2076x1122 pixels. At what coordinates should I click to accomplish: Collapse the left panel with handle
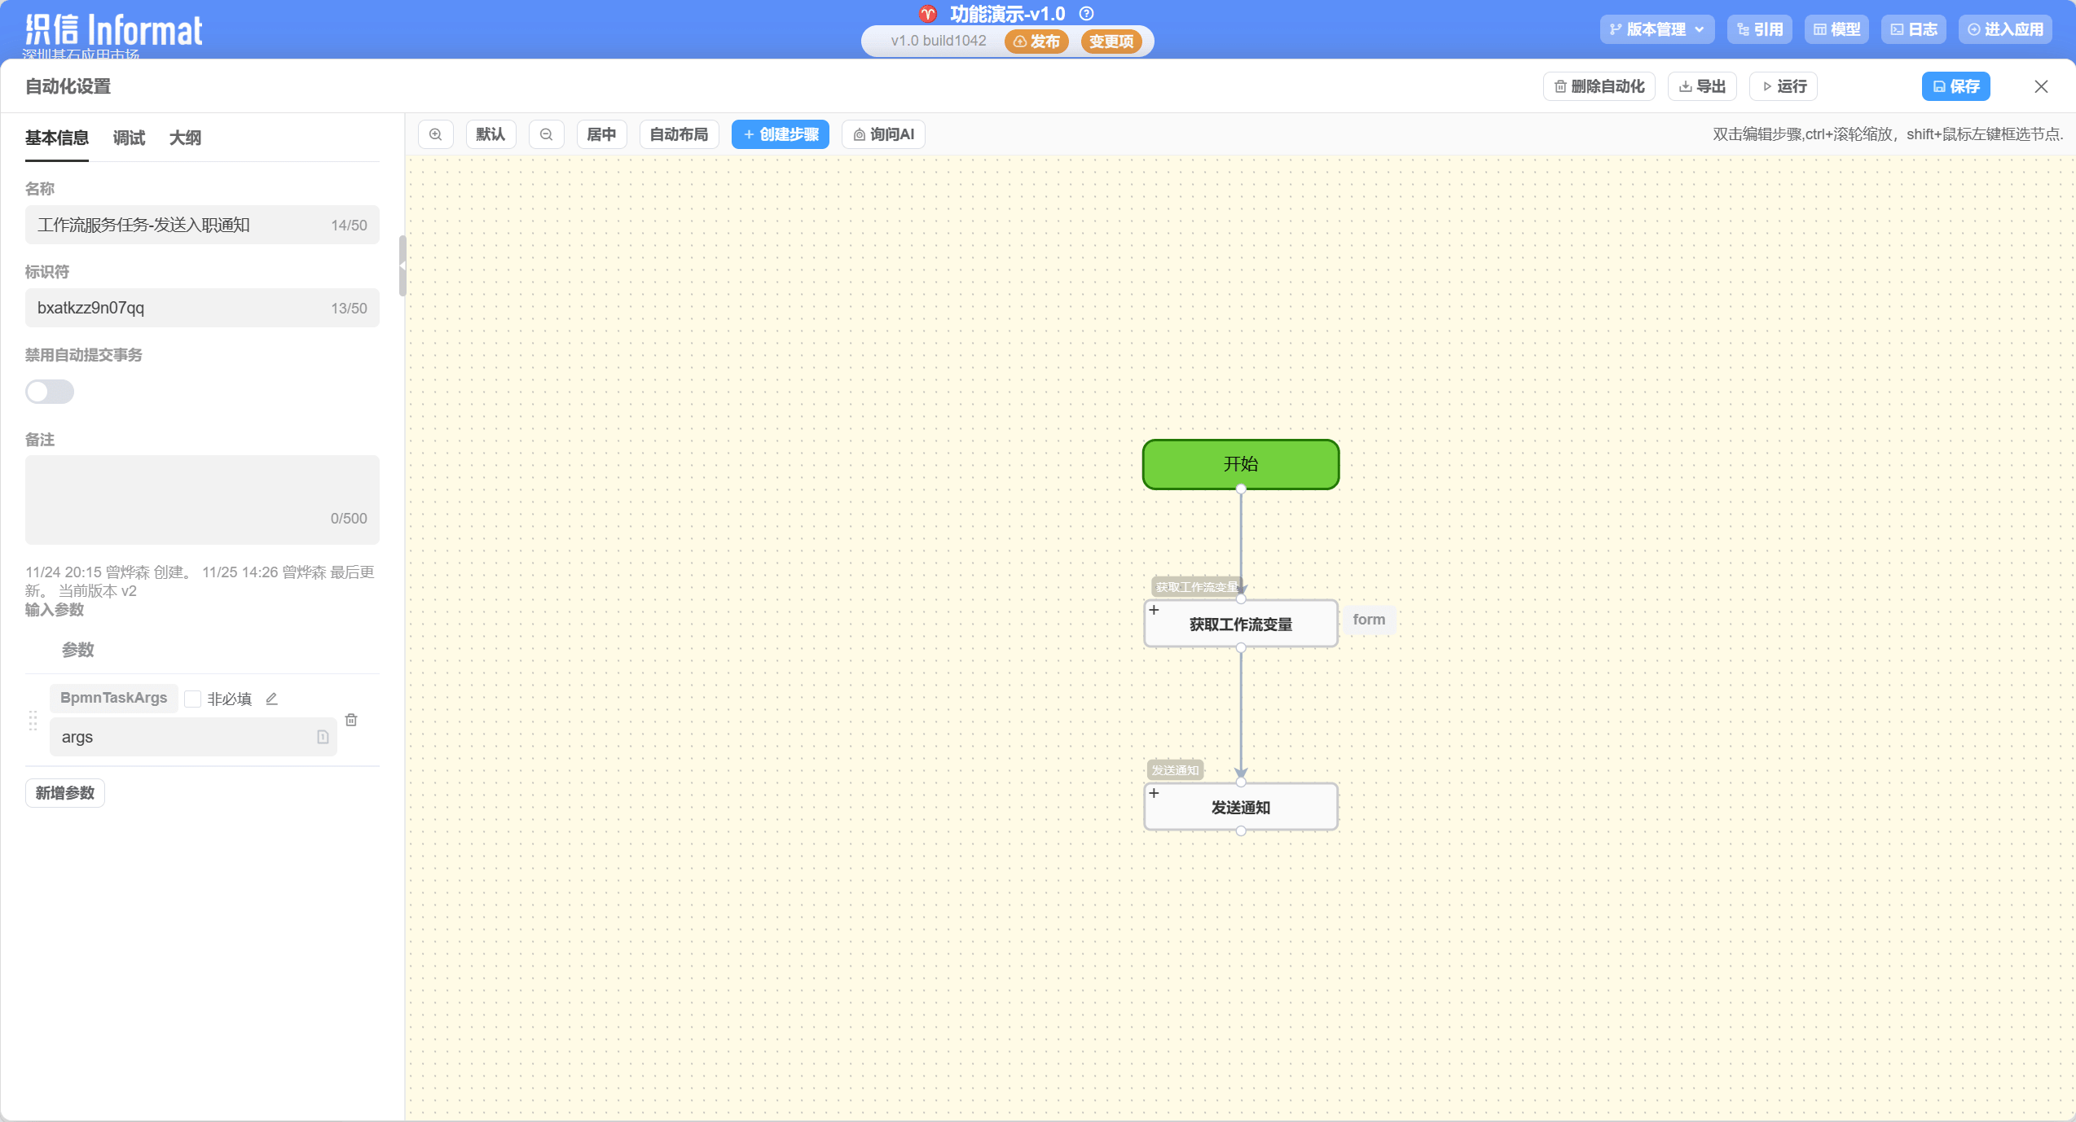(x=402, y=265)
